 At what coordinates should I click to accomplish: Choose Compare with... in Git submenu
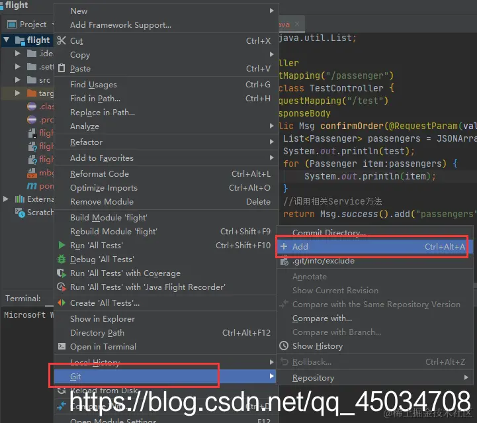click(x=374, y=318)
